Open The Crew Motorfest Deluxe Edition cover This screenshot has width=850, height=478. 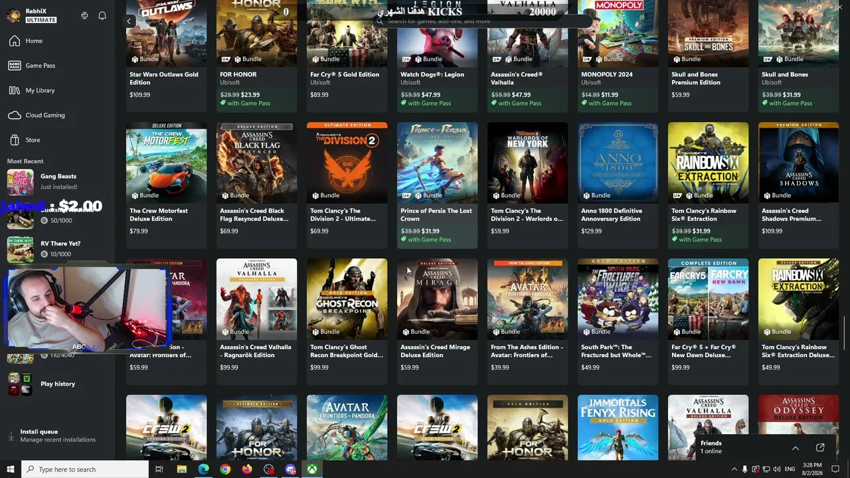pyautogui.click(x=166, y=163)
